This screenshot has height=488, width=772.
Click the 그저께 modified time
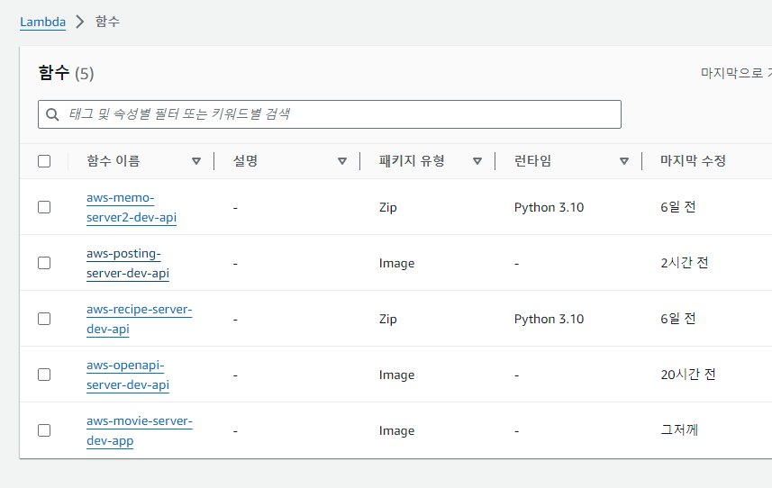tap(679, 430)
